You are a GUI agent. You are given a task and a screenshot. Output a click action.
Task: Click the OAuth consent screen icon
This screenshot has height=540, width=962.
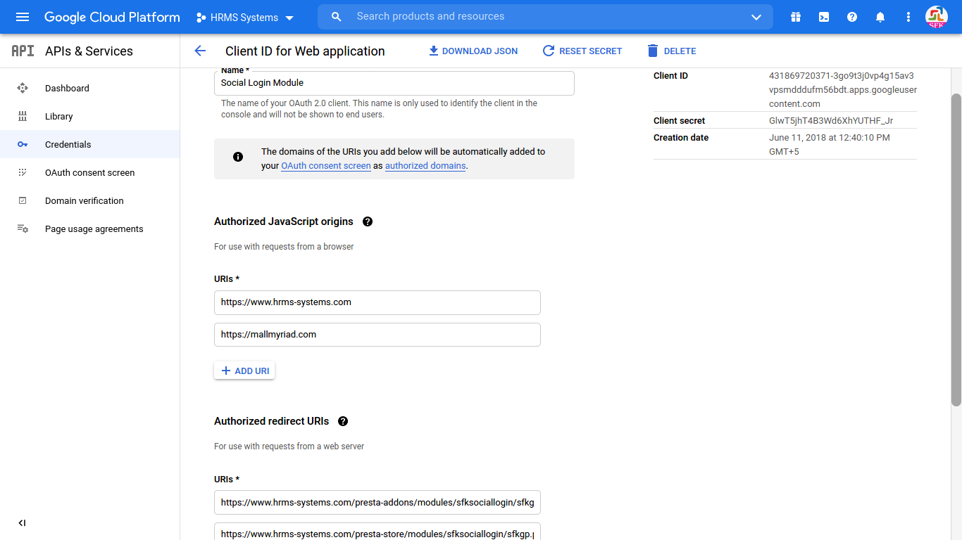[x=23, y=172]
